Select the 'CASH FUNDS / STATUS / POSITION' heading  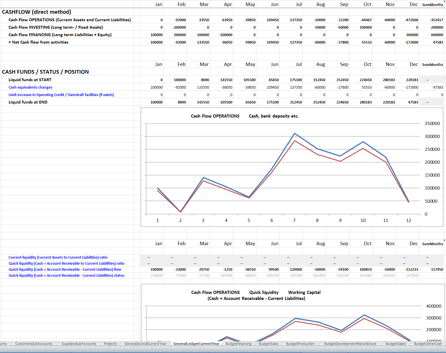point(45,72)
